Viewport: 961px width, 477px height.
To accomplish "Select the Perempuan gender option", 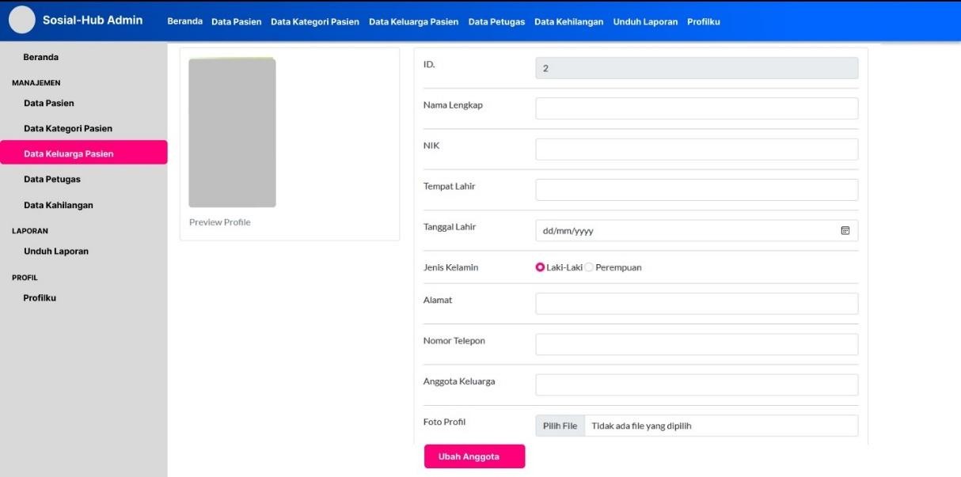I will (589, 267).
